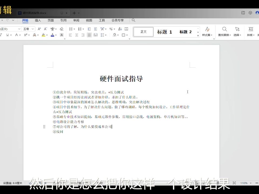Switch to the 插入 tab
Screen dimensions: 259x194
click(38, 20)
